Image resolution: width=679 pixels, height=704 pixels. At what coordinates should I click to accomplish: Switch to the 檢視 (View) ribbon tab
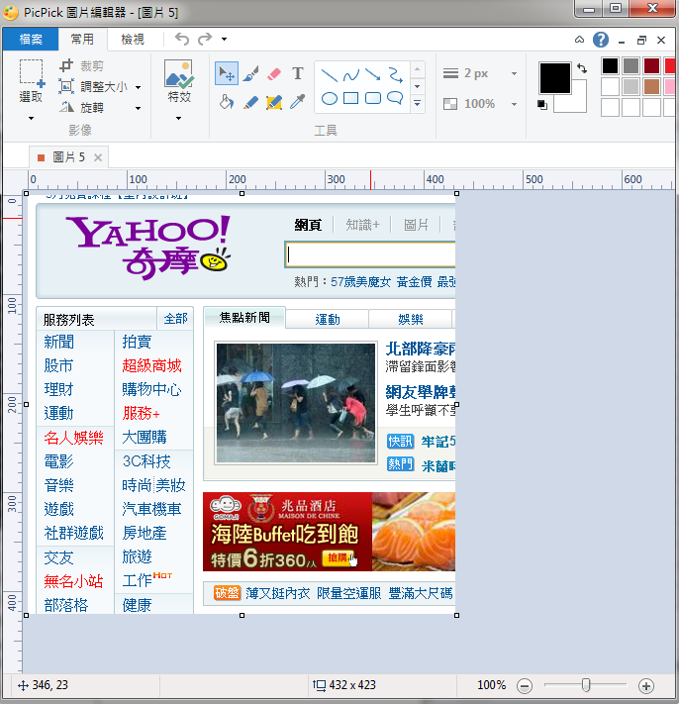[x=133, y=39]
